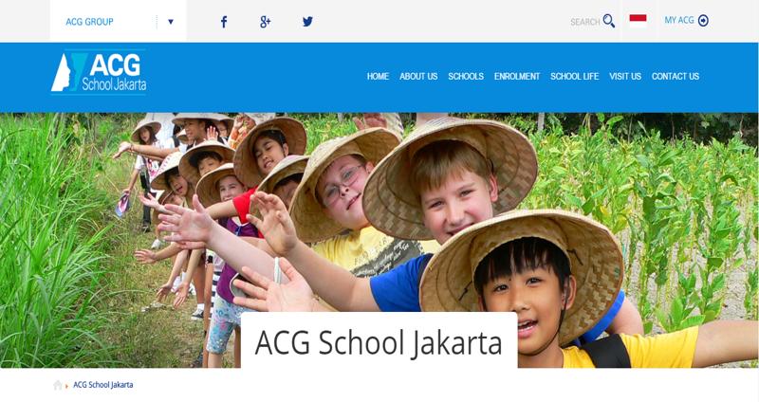This screenshot has width=759, height=402.
Task: Click the ACG School Jakarta logo
Action: (99, 73)
